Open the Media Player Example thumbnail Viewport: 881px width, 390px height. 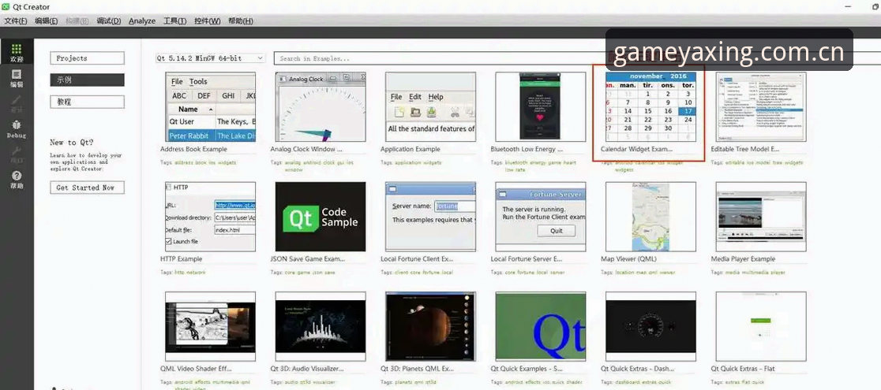(x=761, y=217)
